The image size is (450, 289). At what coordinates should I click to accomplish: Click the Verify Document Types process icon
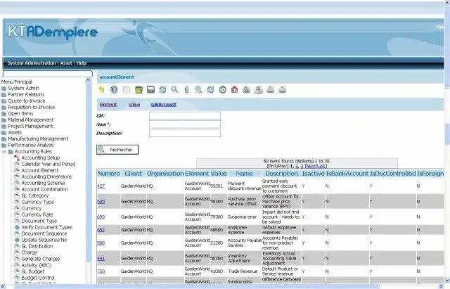(x=17, y=227)
